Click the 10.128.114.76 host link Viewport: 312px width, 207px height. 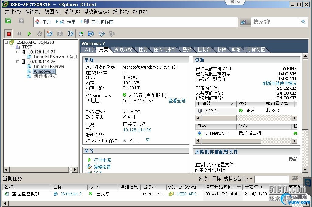point(137,130)
